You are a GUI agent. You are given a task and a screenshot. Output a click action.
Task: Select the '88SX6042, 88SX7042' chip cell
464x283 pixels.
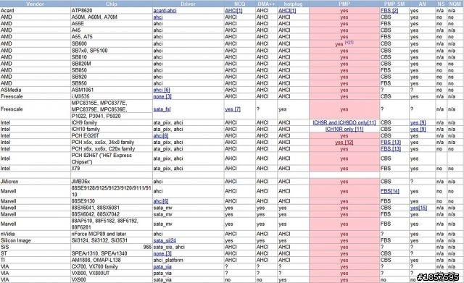point(112,214)
